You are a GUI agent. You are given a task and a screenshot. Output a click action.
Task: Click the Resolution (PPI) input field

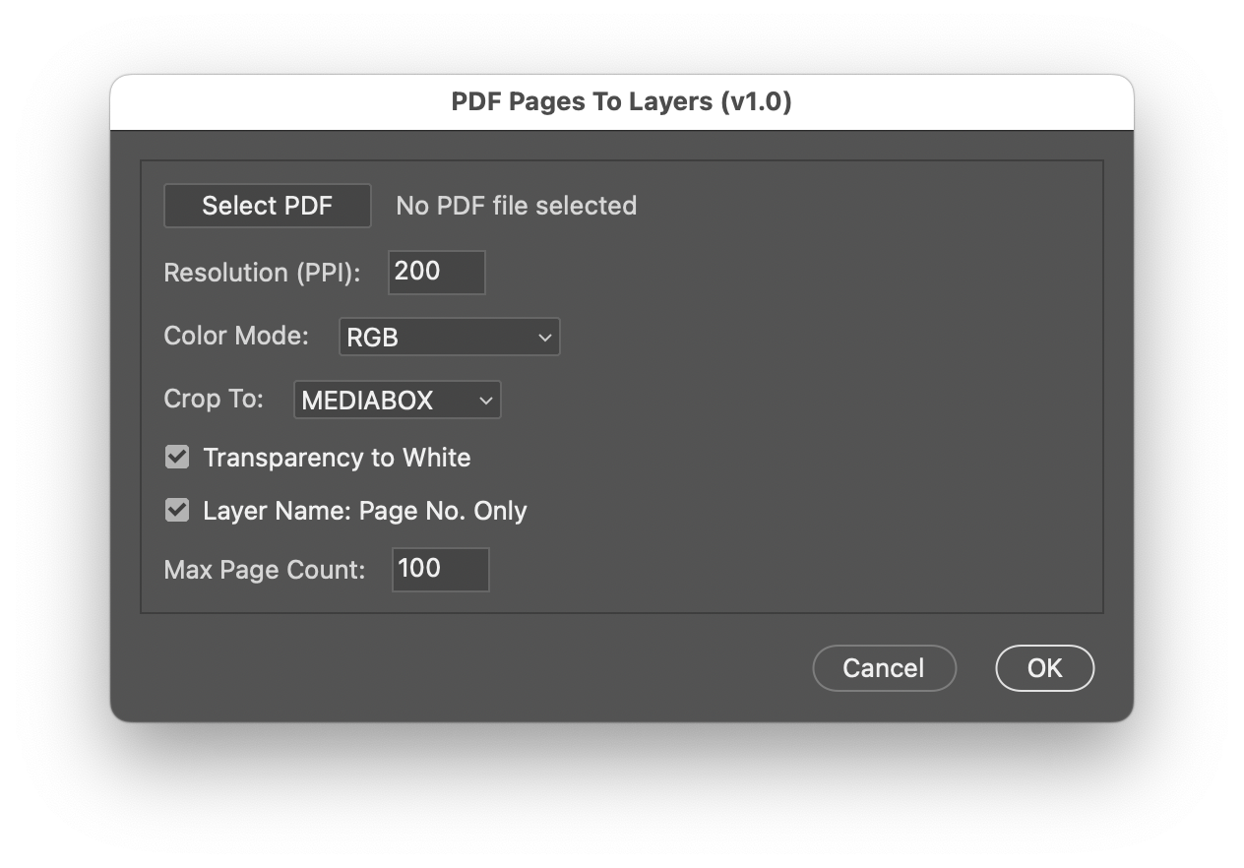point(436,272)
